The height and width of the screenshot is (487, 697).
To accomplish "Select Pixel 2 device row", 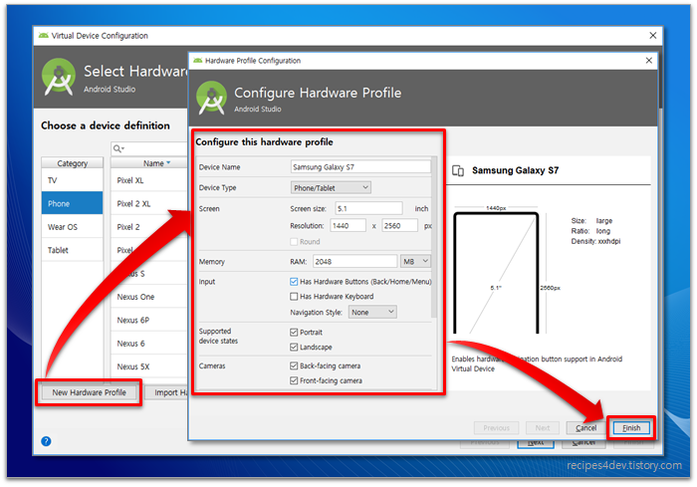I will click(x=149, y=227).
